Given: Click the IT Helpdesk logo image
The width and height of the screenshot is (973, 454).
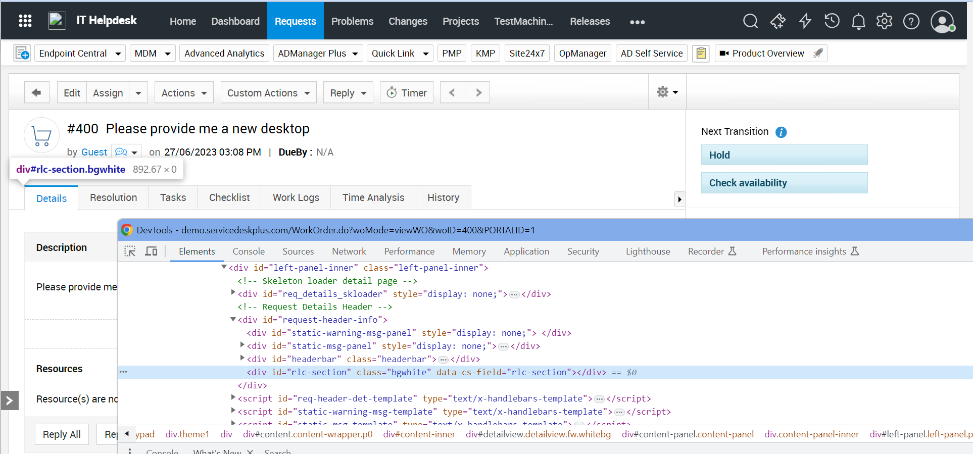Looking at the screenshot, I should pos(57,21).
